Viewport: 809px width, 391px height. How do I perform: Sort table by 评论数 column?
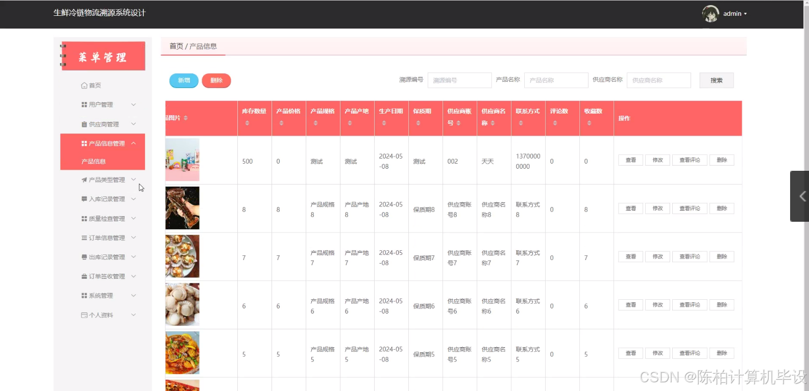click(555, 123)
